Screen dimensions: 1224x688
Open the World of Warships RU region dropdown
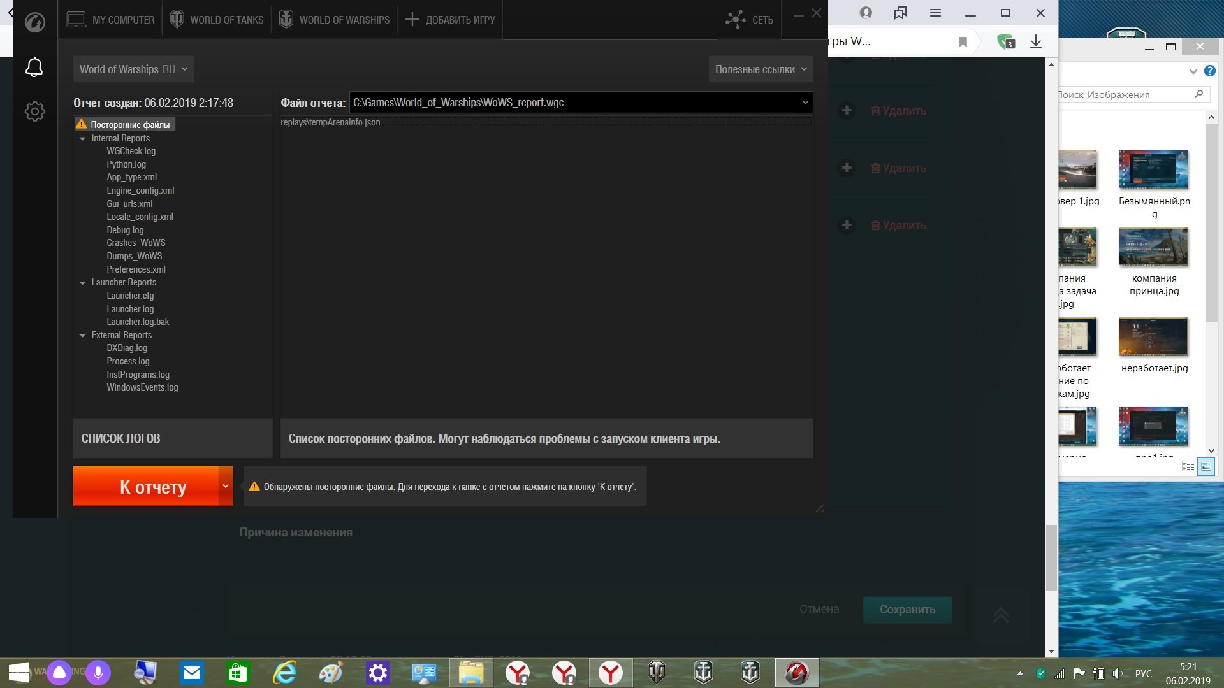133,69
